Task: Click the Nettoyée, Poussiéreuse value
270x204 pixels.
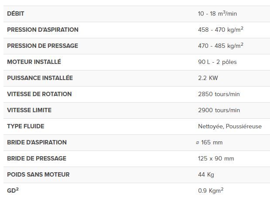Action: click(229, 126)
